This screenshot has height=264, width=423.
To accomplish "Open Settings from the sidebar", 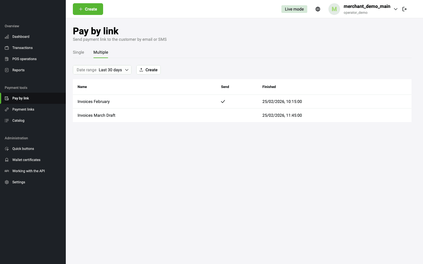I will 19,182.
